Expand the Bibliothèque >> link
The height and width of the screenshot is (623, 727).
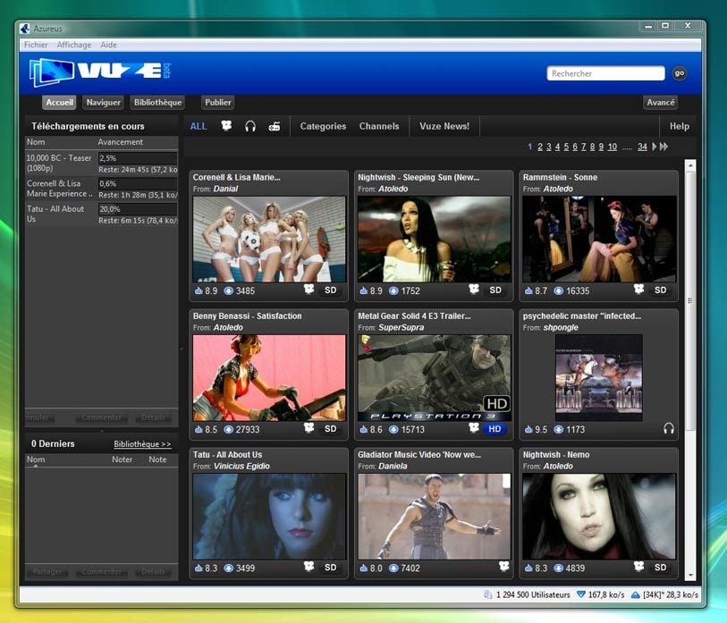[142, 444]
